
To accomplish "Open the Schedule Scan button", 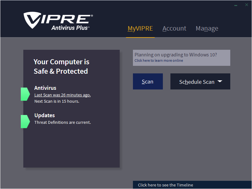I will 200,82.
